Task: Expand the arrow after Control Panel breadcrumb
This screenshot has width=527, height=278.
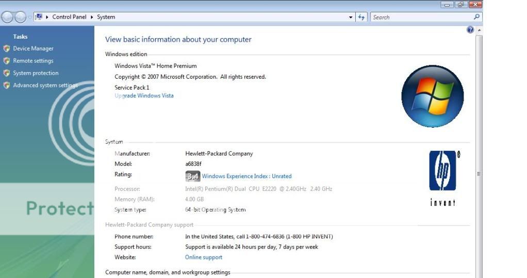Action: (92, 17)
